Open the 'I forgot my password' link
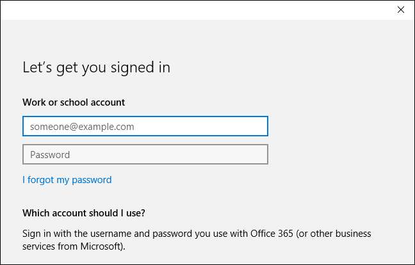The width and height of the screenshot is (415, 265). (67, 180)
